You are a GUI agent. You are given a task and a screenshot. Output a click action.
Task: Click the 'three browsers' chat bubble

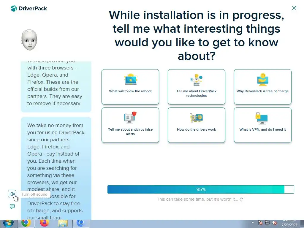(56, 87)
